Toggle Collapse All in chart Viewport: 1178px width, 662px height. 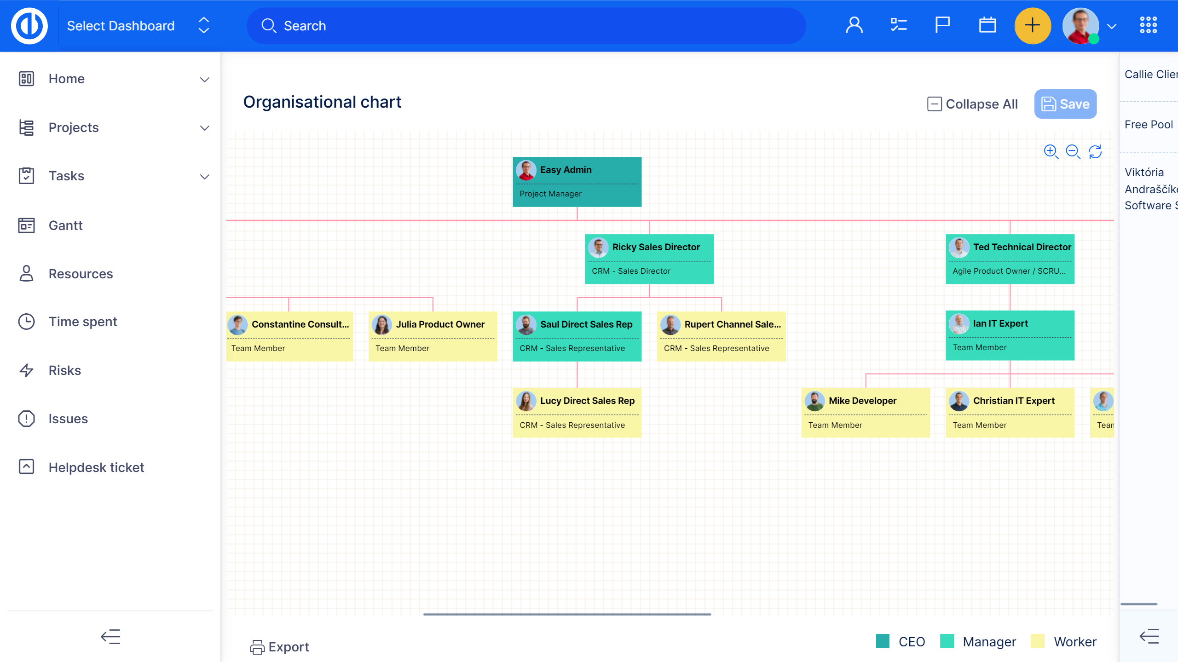pos(972,104)
